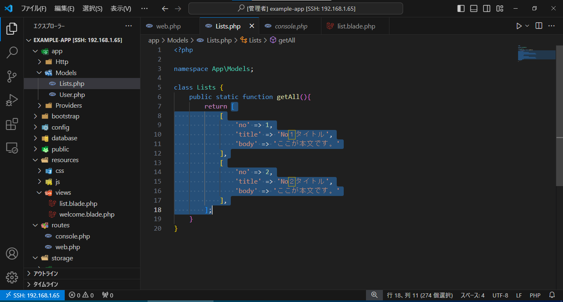The height and width of the screenshot is (302, 563).
Task: Click the zoom magnifier status icon
Action: tap(374, 295)
